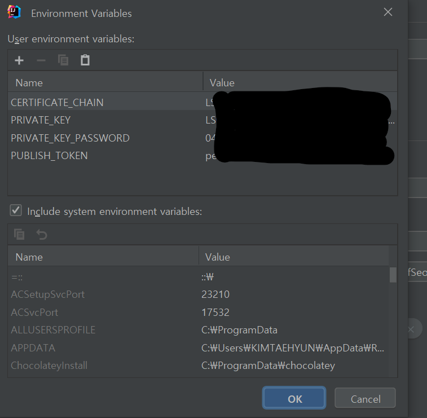The width and height of the screenshot is (427, 418).
Task: Select the CERTIFICATE_CHAIN variable row
Action: [x=203, y=103]
